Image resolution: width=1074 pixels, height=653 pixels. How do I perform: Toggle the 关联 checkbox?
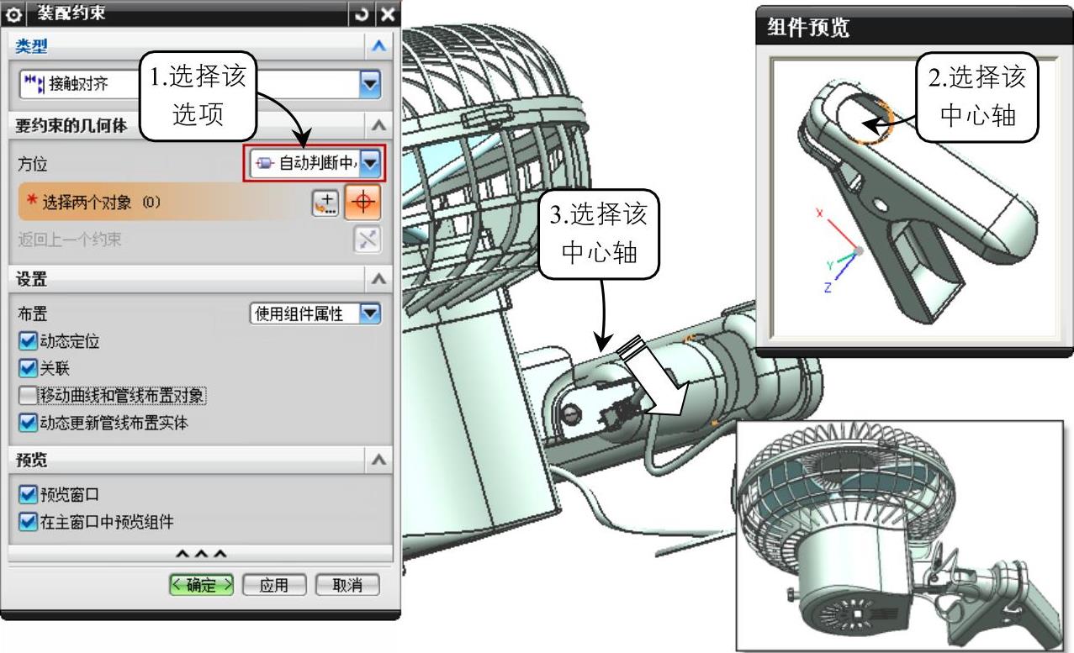coord(29,368)
